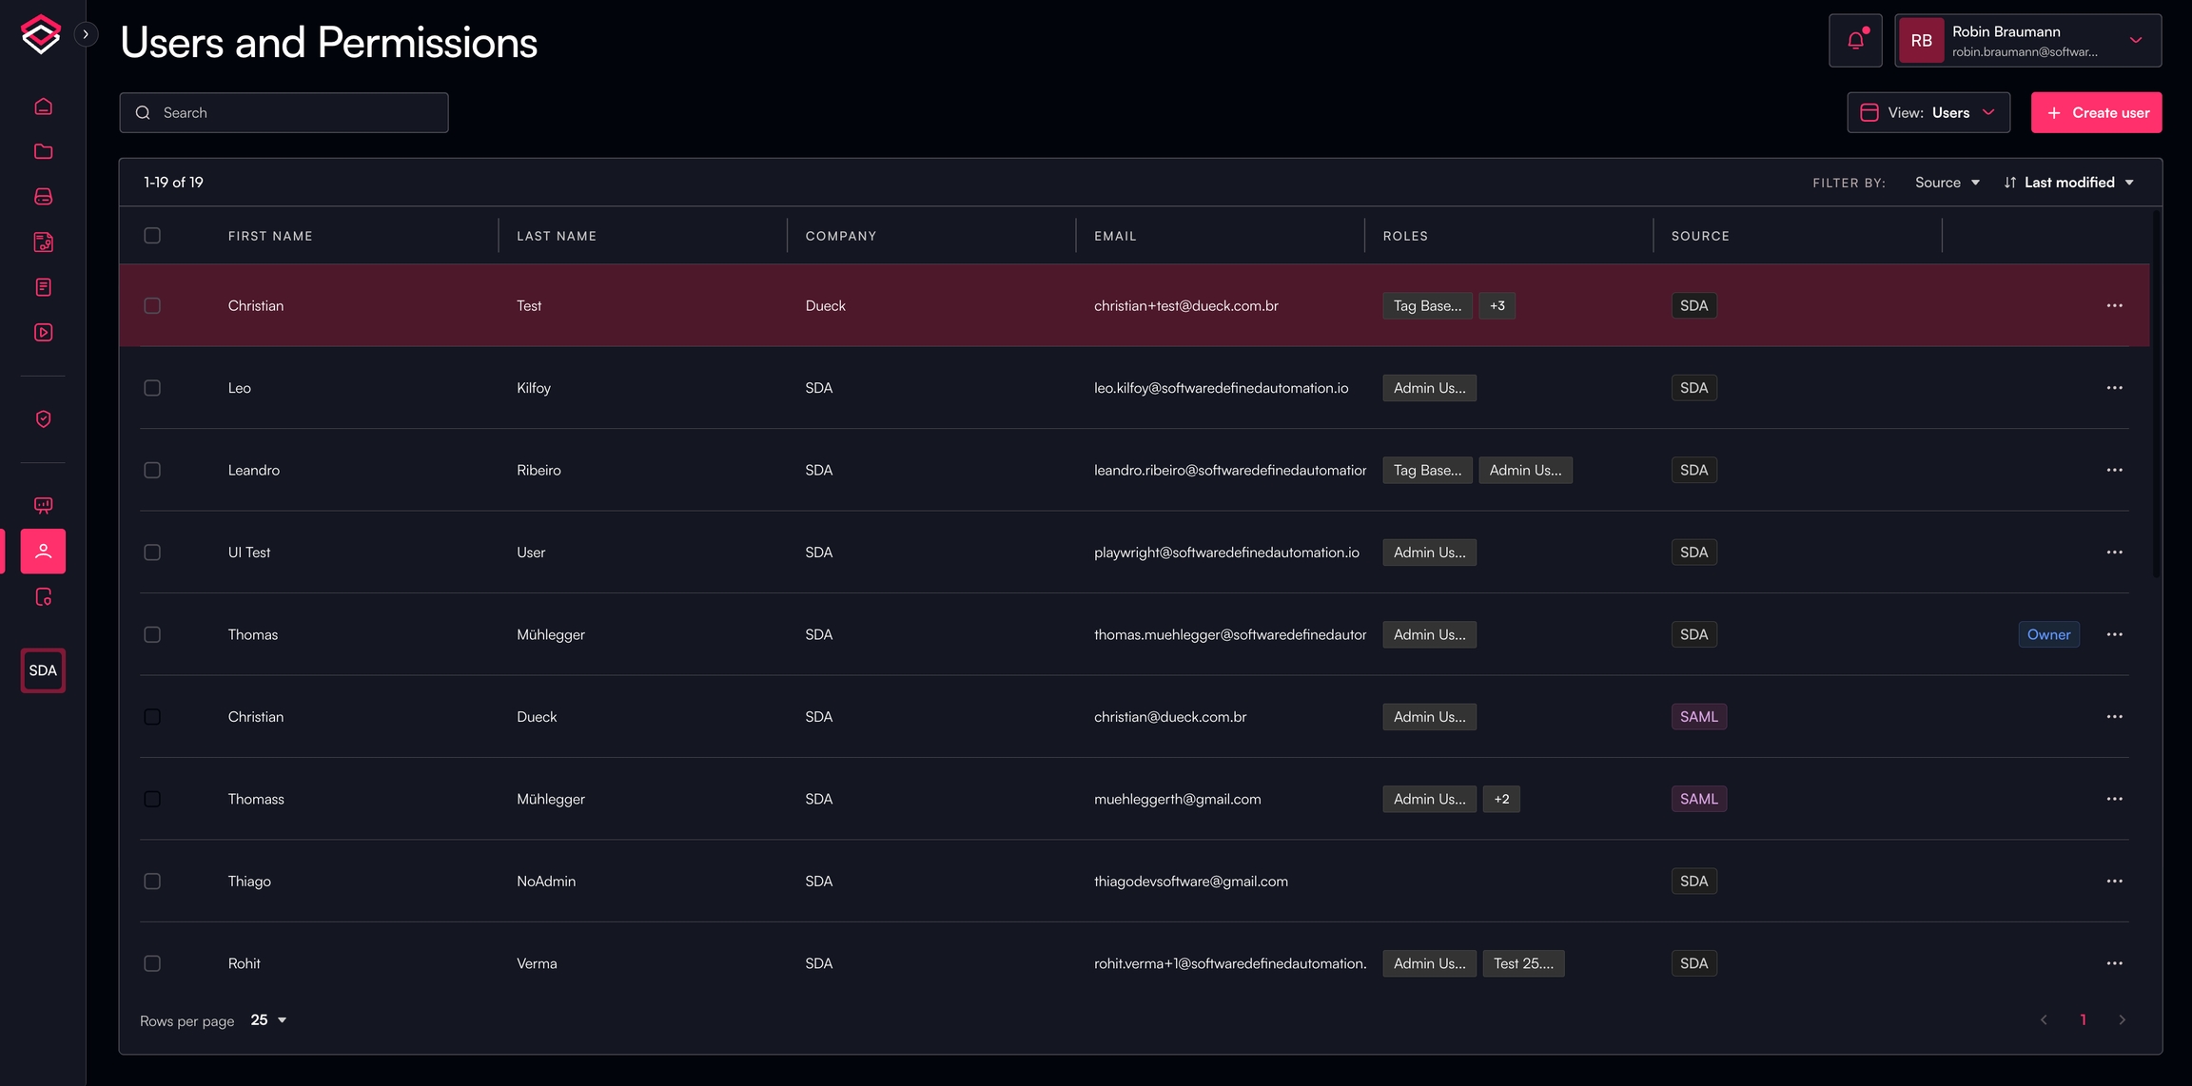
Task: Tick the checkbox for Rohit Verma
Action: [152, 963]
